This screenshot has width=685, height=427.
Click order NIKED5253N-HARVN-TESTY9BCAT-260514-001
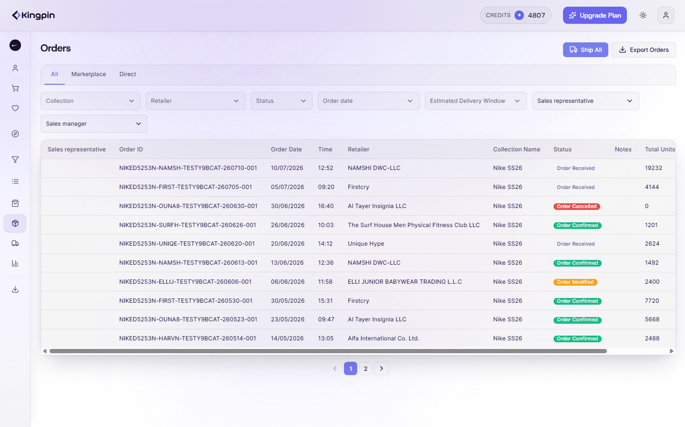188,338
